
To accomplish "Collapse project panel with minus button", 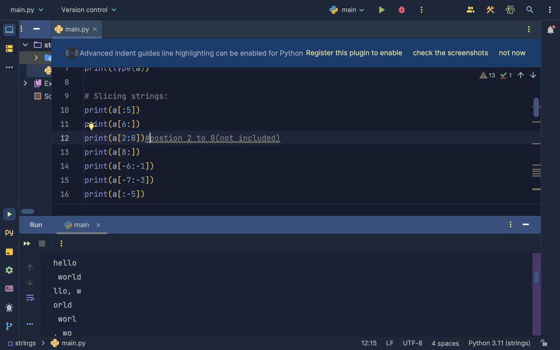I will coord(36,29).
